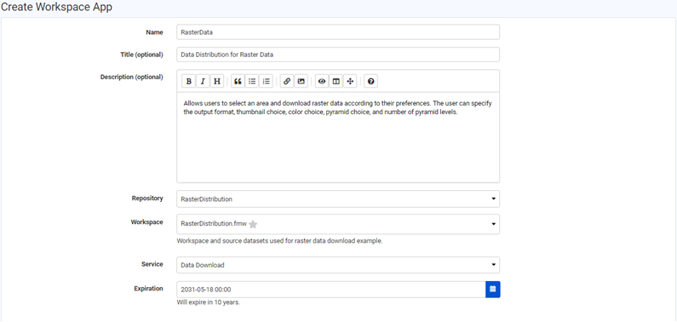Apply italic formatting in description editor
The width and height of the screenshot is (677, 322).
pos(203,81)
